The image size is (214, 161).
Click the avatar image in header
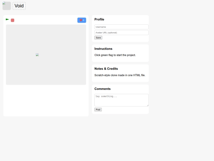pos(7,6)
